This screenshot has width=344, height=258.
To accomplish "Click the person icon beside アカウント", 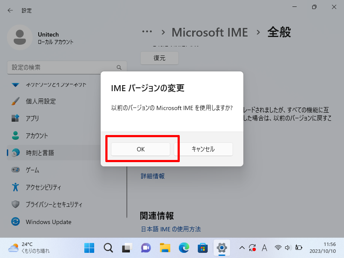I will point(15,135).
